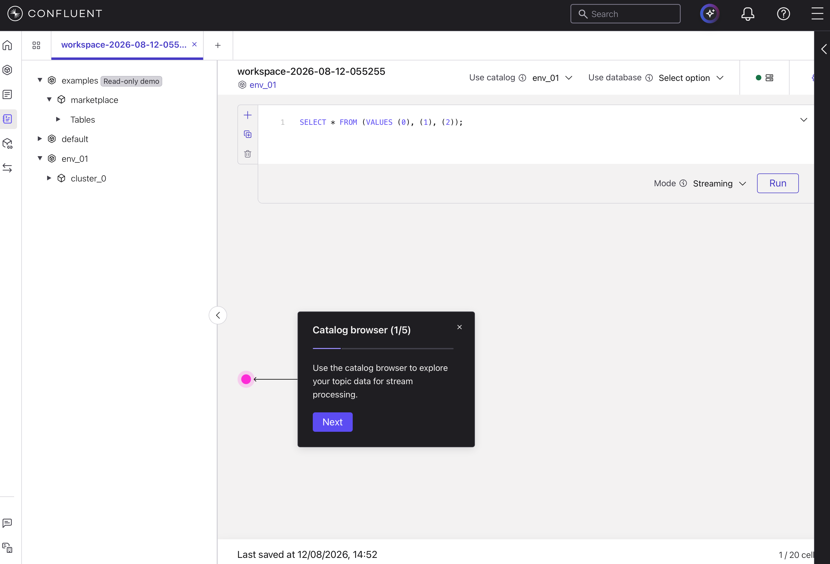Show the Use database info icon
Screen dimensions: 830x564
[x=649, y=78]
